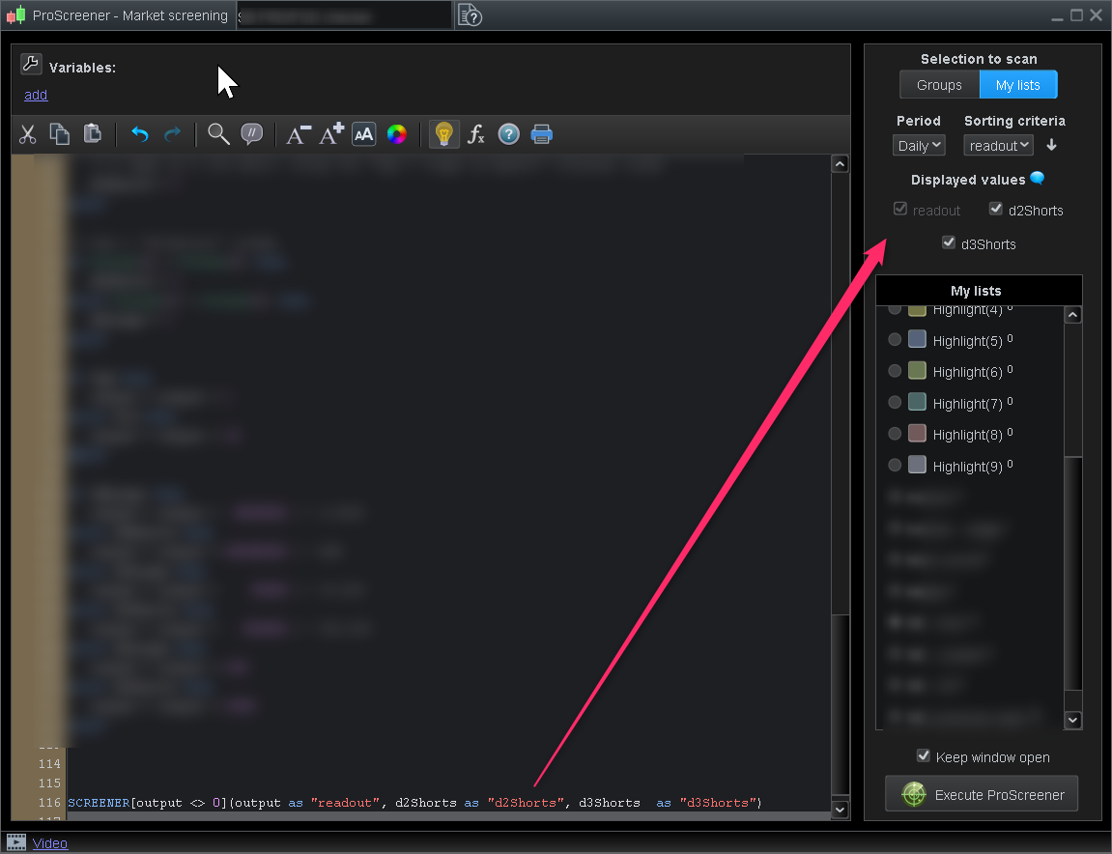Select the Highlight(7) list radio button
This screenshot has height=854, width=1112.
pos(895,402)
